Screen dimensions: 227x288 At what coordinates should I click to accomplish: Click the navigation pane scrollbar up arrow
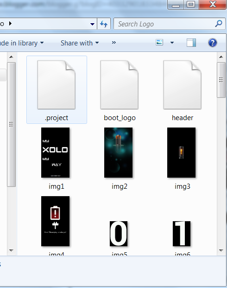[x=12, y=57]
